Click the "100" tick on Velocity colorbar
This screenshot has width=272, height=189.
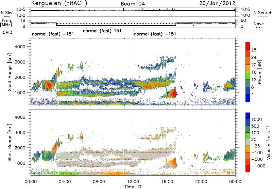[x=255, y=133]
